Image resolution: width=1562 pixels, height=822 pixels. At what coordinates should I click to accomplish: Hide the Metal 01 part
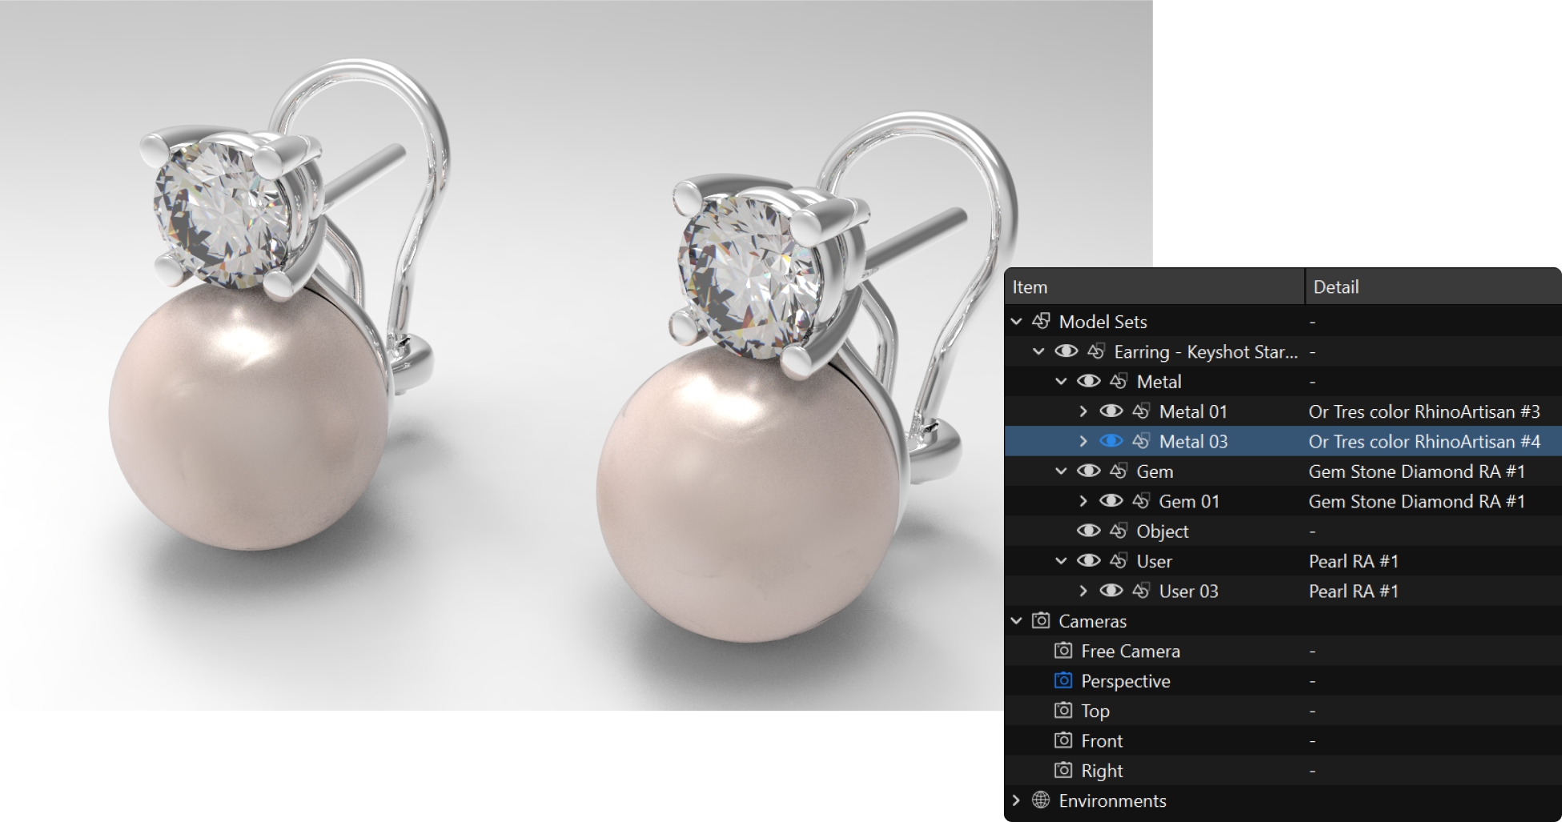1110,411
